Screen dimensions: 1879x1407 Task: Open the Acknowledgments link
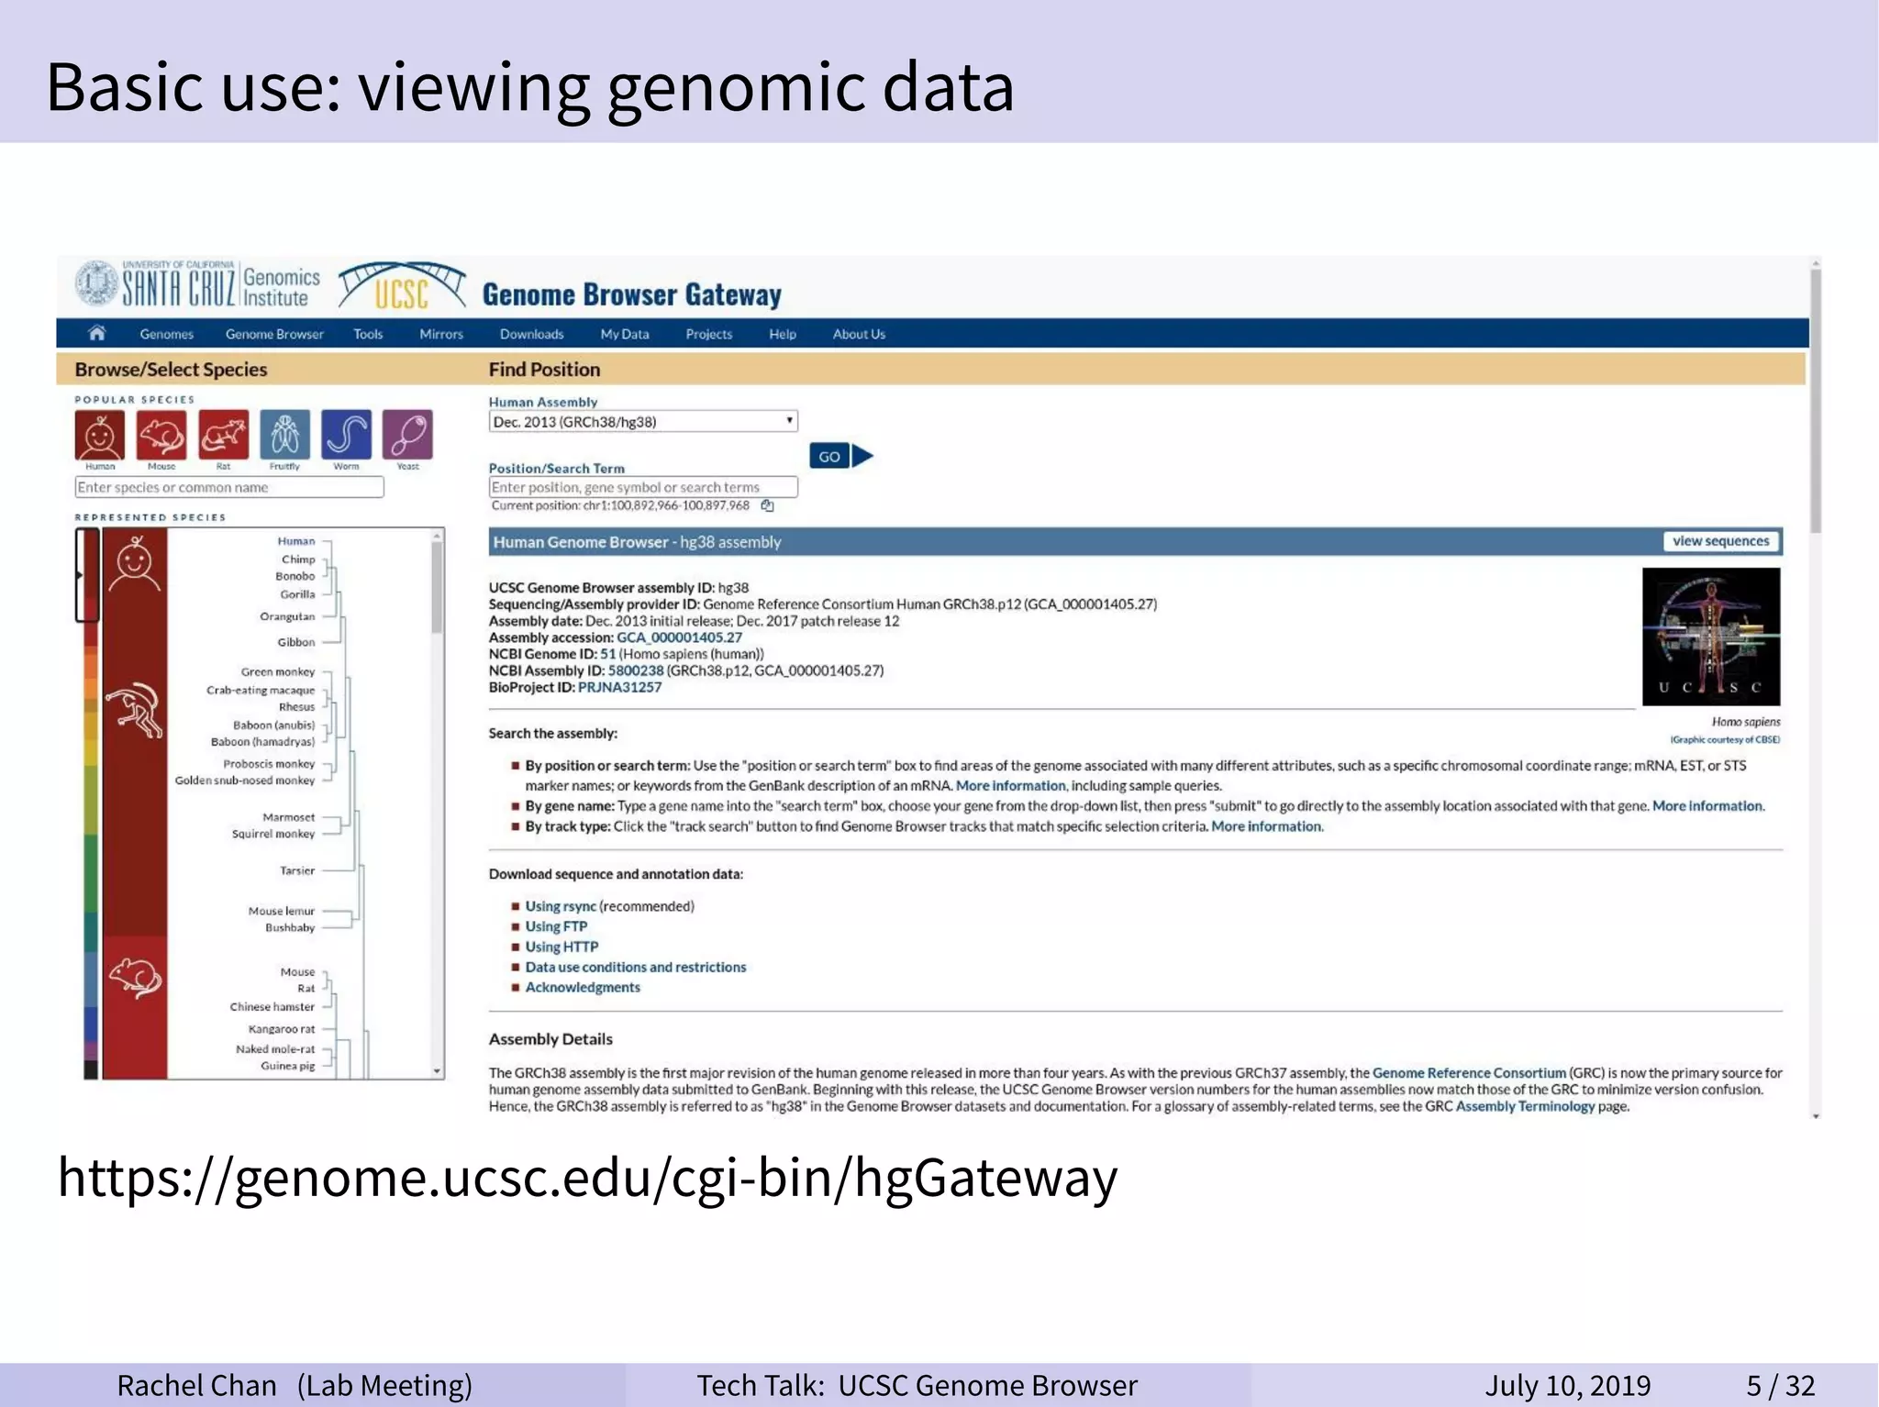point(583,987)
